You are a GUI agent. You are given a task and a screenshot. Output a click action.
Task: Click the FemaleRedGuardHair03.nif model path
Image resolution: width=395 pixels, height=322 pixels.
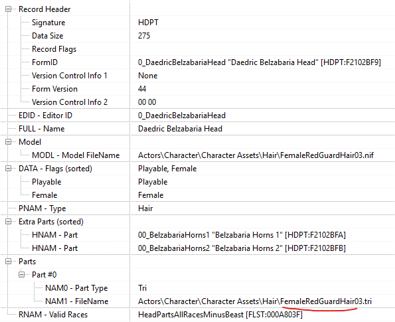[x=256, y=155]
